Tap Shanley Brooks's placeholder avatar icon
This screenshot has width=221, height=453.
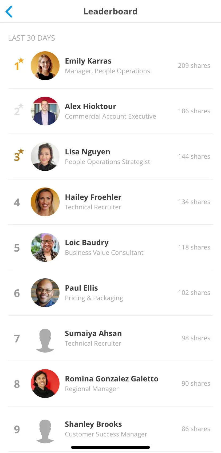pos(45,431)
